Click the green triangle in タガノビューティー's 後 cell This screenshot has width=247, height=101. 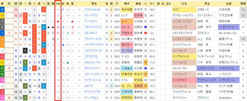(68, 62)
